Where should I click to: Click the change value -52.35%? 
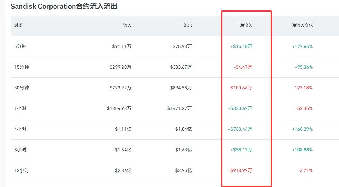click(x=304, y=108)
